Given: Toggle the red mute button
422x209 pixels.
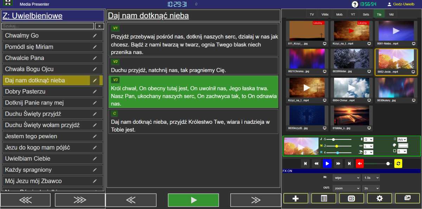Looking at the screenshot, I should coord(359,163).
